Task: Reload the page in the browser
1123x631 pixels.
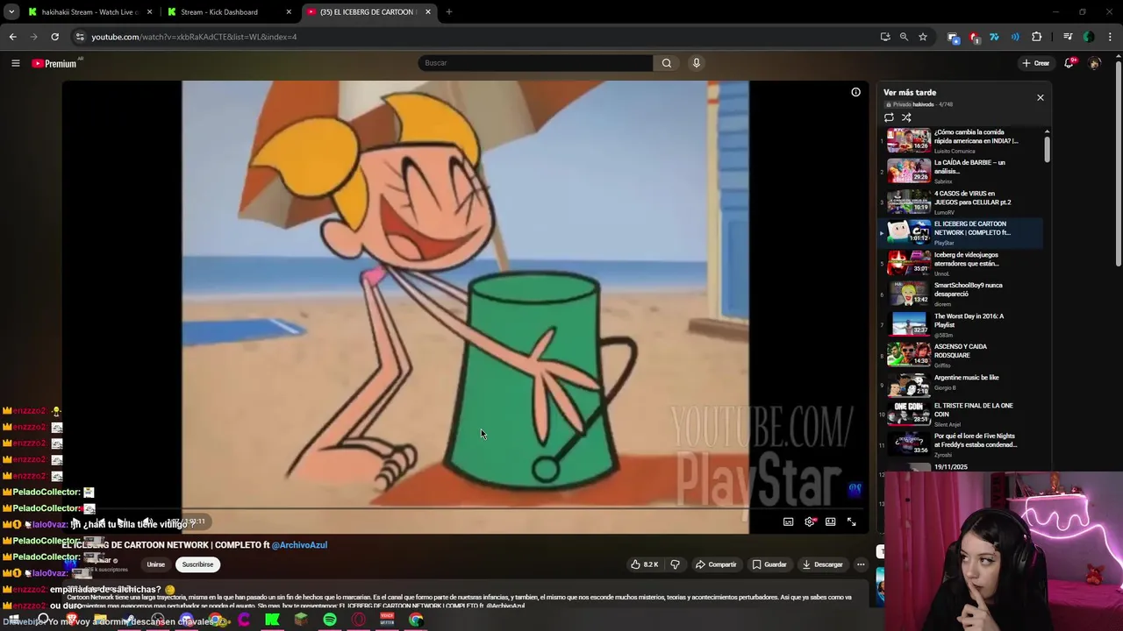Action: point(54,37)
